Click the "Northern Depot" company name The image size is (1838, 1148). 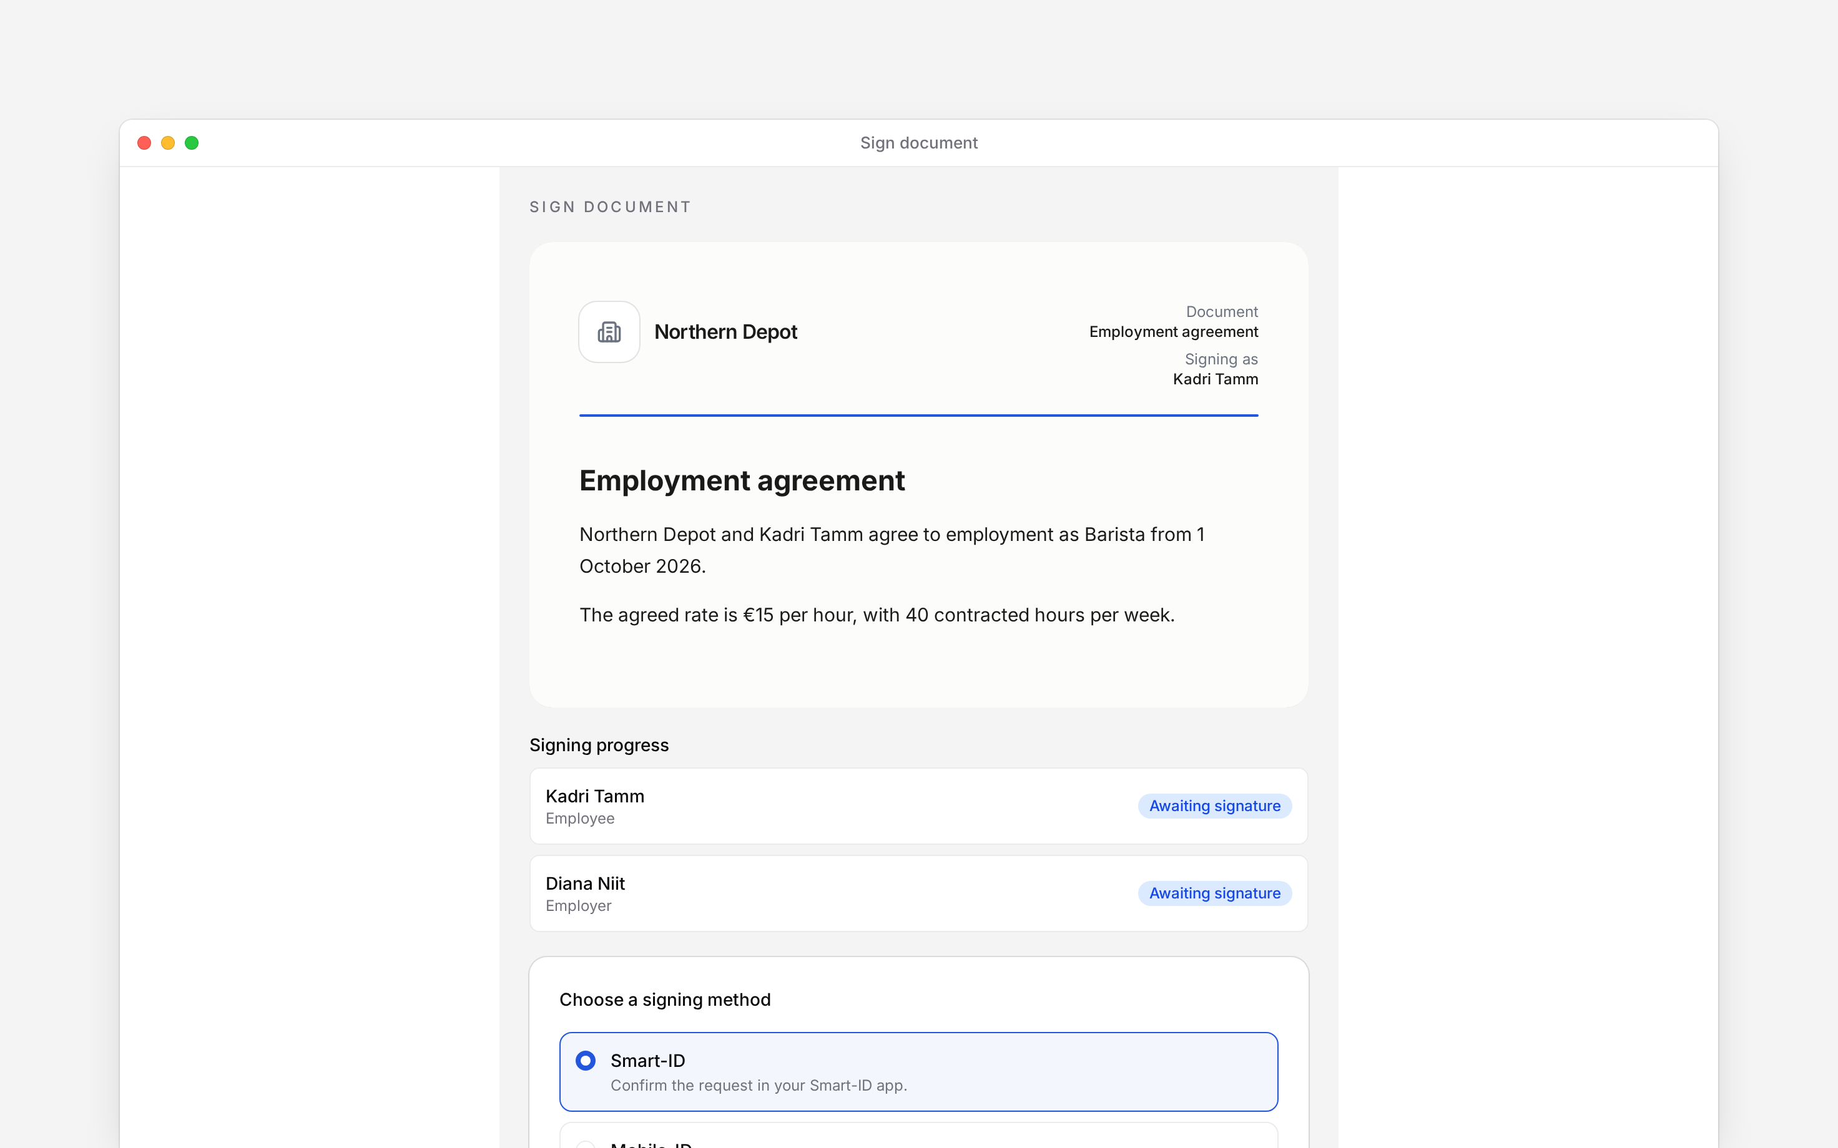click(x=725, y=332)
